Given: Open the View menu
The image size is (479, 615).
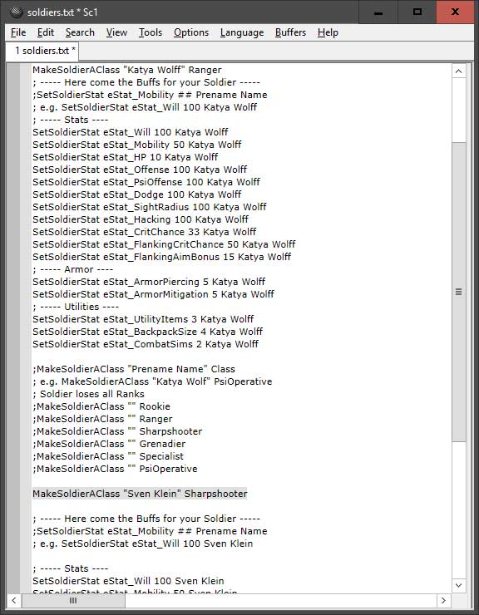Looking at the screenshot, I should [x=116, y=32].
